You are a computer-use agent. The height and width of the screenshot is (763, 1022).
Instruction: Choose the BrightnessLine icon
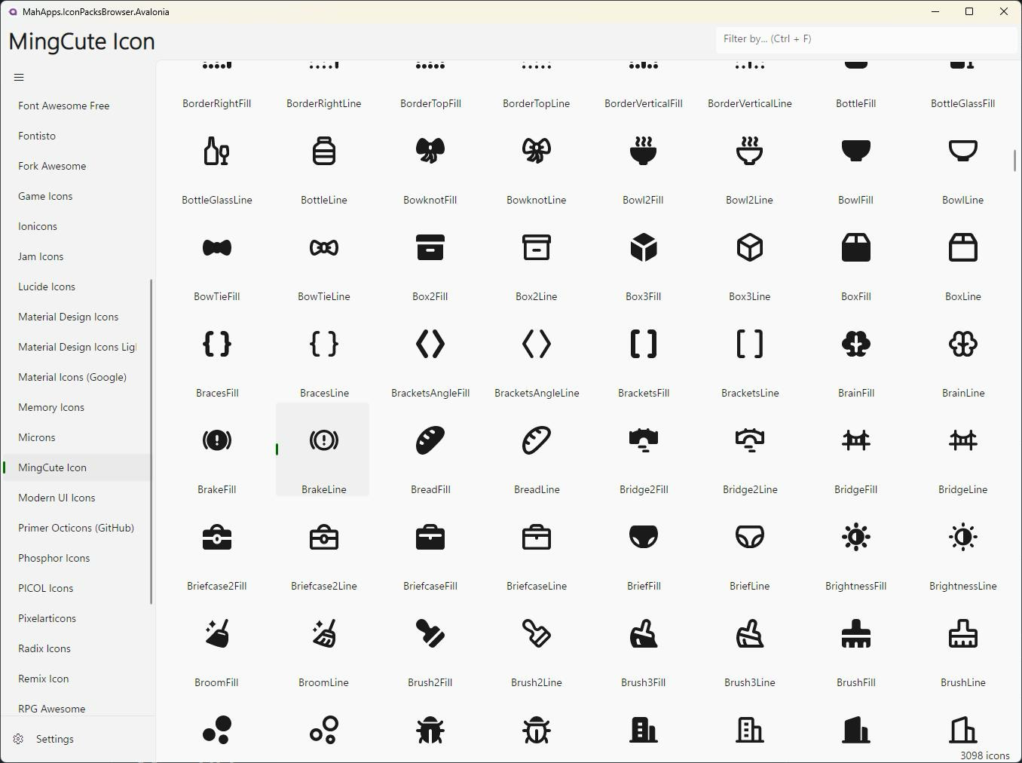coord(963,537)
